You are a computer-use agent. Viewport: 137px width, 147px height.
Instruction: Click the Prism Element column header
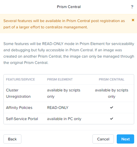pos(60,79)
